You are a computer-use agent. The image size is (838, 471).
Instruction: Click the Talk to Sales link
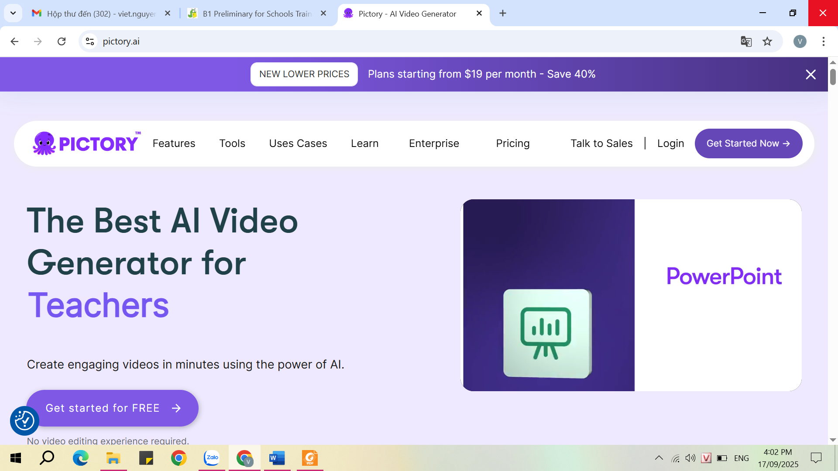coord(601,143)
